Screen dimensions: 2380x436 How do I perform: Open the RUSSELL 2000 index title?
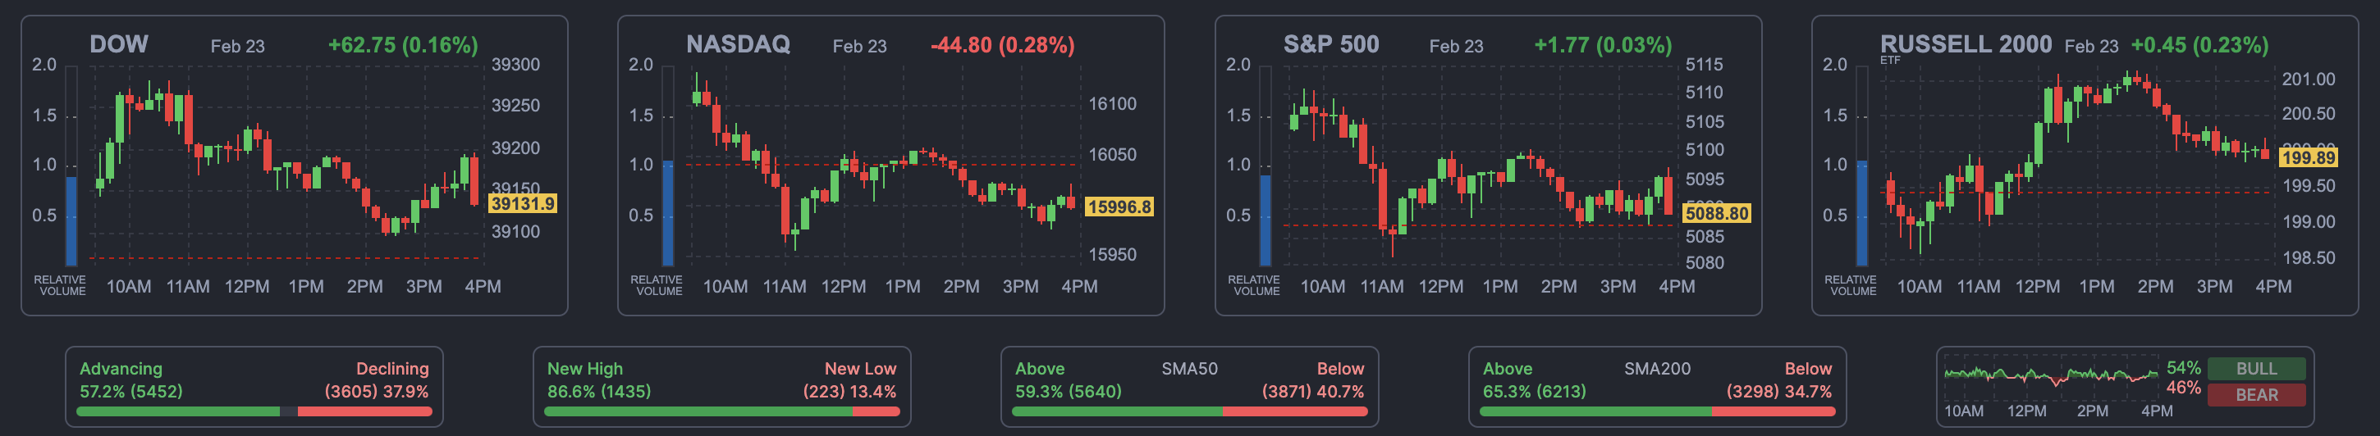point(1966,44)
